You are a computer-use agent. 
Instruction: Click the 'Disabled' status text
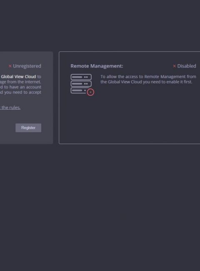(x=187, y=66)
